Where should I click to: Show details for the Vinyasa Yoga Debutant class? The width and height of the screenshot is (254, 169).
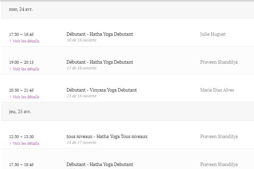26,97
